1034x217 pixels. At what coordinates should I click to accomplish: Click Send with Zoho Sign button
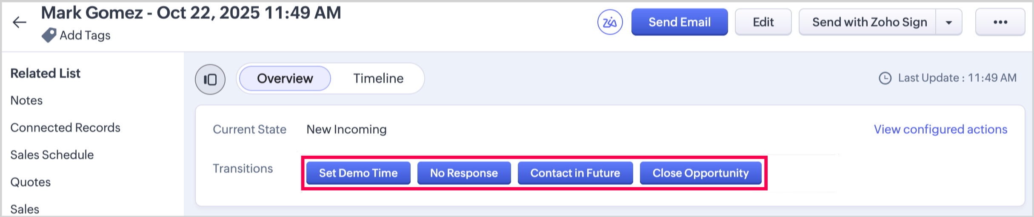pyautogui.click(x=868, y=22)
